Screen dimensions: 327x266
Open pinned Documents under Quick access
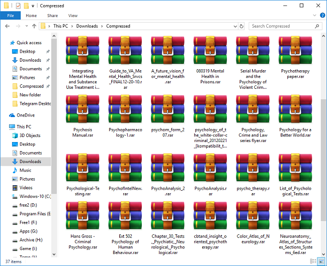(x=31, y=69)
